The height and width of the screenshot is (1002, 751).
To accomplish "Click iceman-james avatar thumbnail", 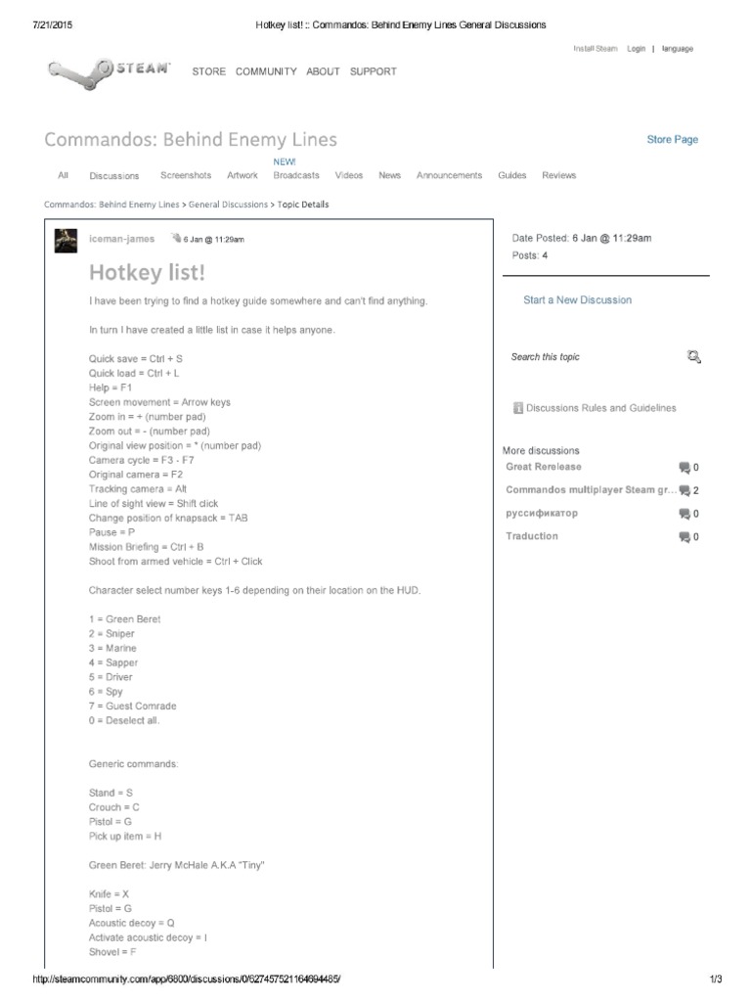I will (66, 240).
